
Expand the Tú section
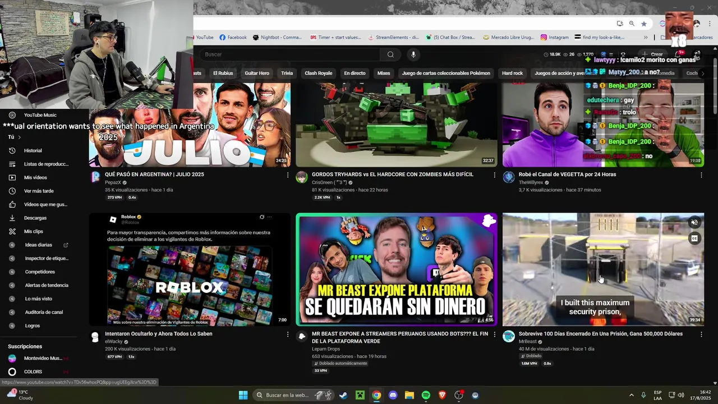pyautogui.click(x=15, y=137)
